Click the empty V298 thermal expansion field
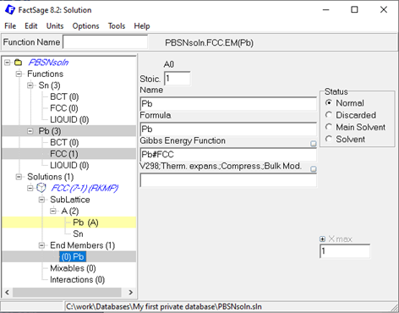 click(x=228, y=180)
